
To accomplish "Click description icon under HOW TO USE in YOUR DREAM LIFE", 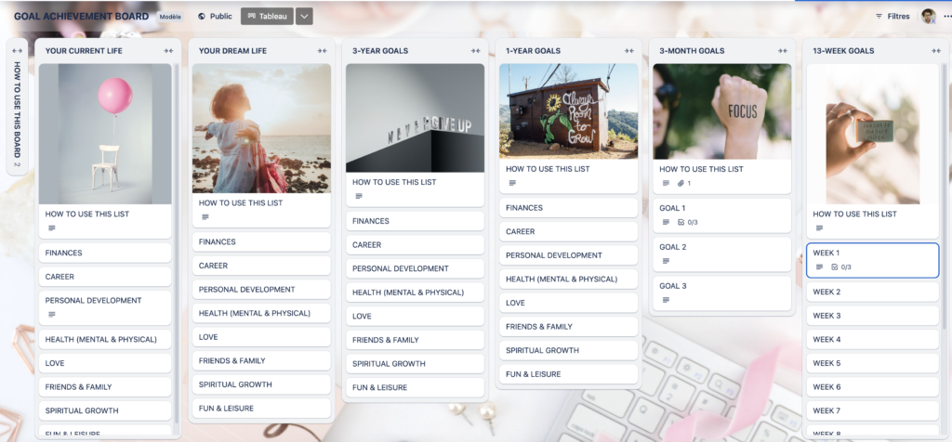I will [x=205, y=217].
